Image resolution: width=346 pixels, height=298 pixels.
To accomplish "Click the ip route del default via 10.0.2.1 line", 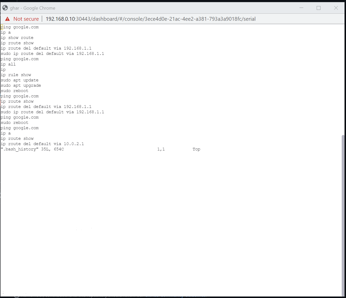I will [x=42, y=144].
